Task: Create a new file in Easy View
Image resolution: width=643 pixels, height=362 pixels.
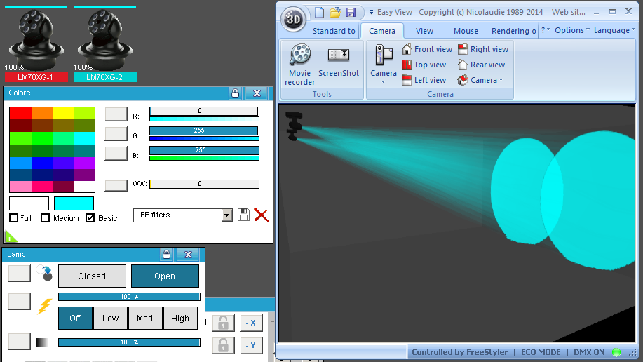Action: (x=319, y=13)
